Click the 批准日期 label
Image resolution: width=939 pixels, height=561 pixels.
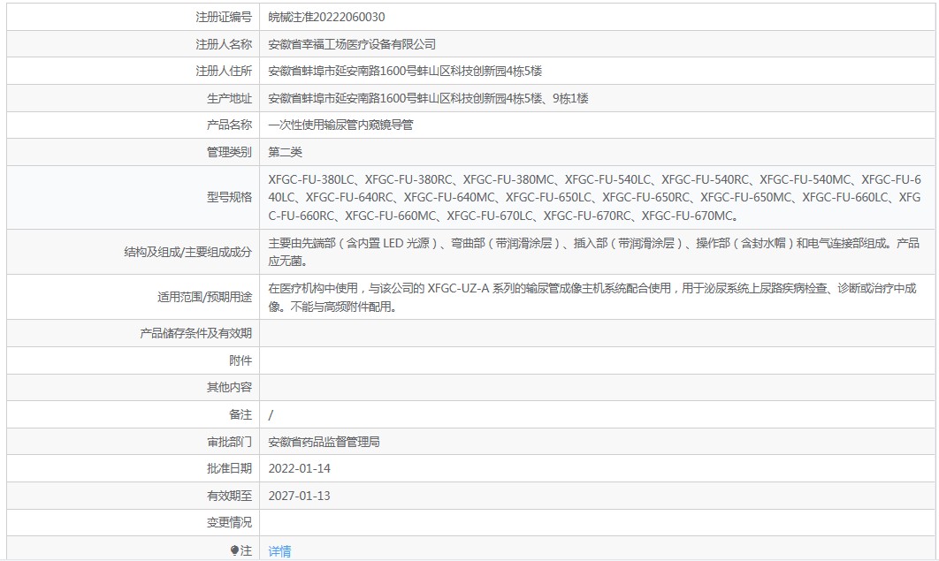(229, 468)
